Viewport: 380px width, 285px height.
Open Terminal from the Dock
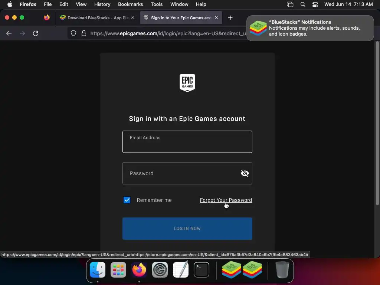[x=202, y=270]
